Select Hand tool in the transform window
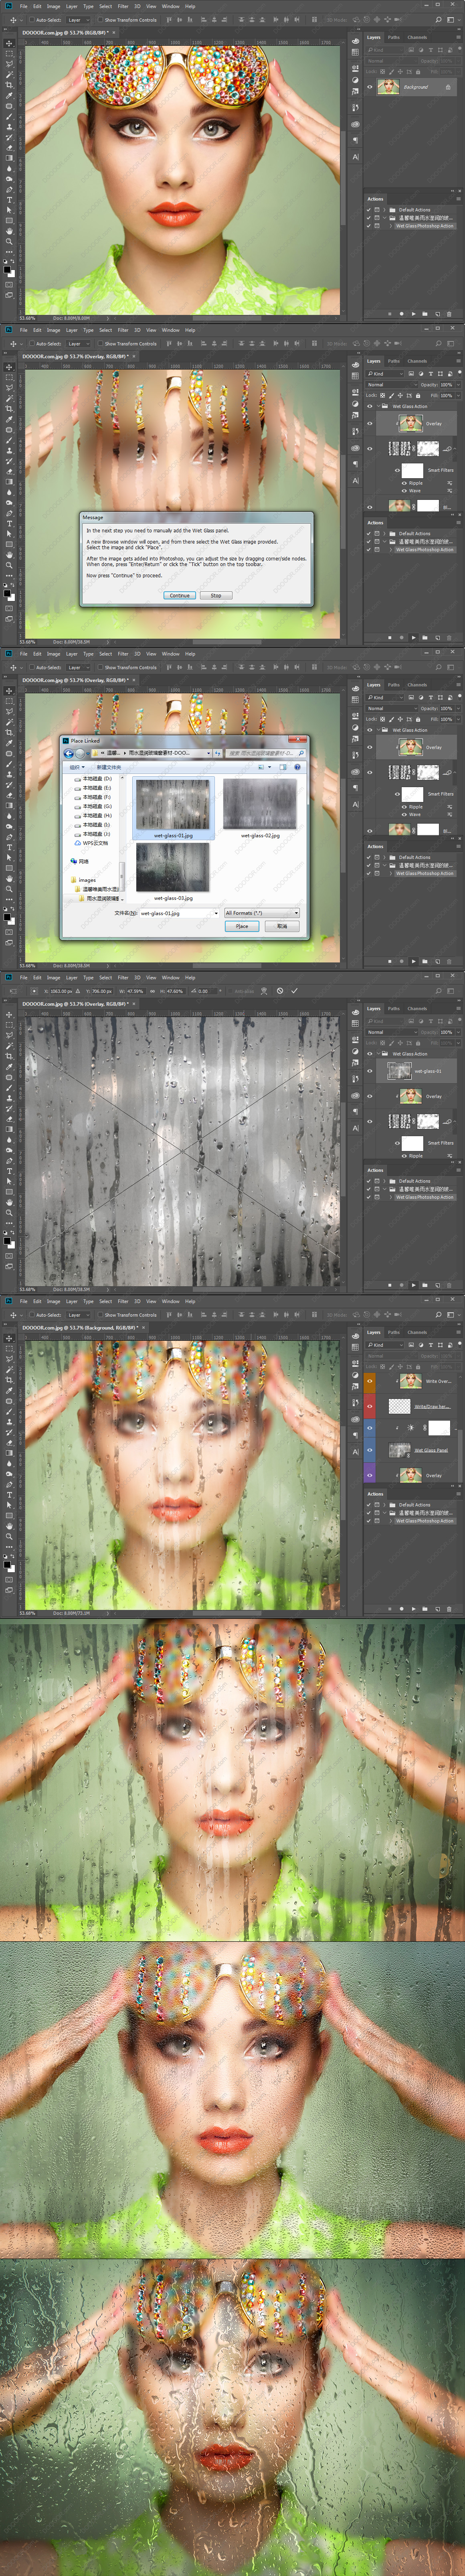Viewport: 465px width, 2576px height. (x=9, y=1202)
